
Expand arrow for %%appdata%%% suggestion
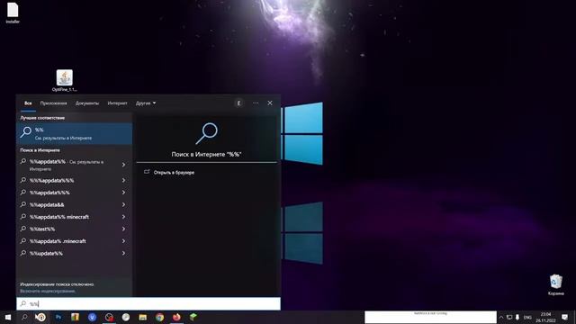(124, 193)
